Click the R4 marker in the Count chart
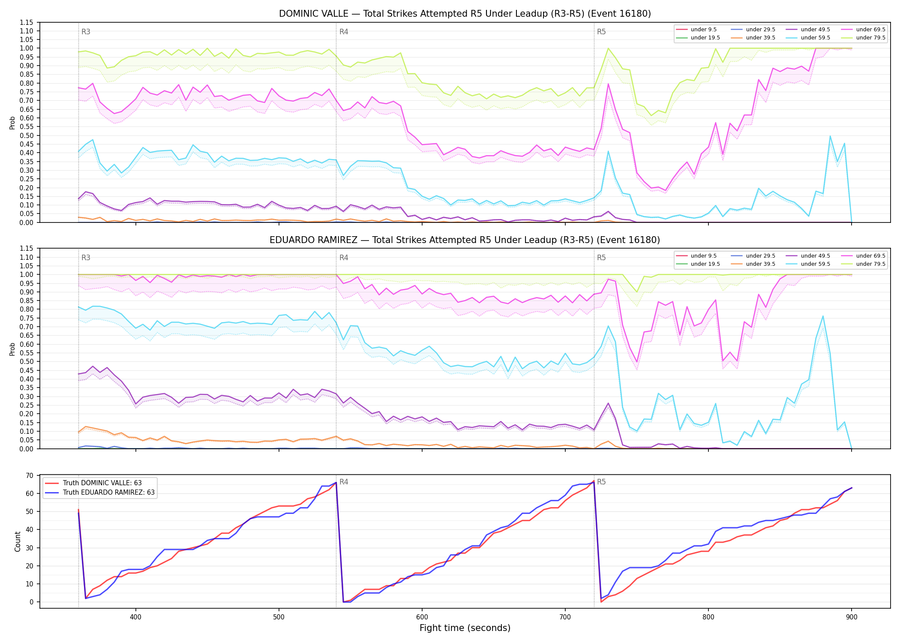The height and width of the screenshot is (643, 900). (x=344, y=482)
